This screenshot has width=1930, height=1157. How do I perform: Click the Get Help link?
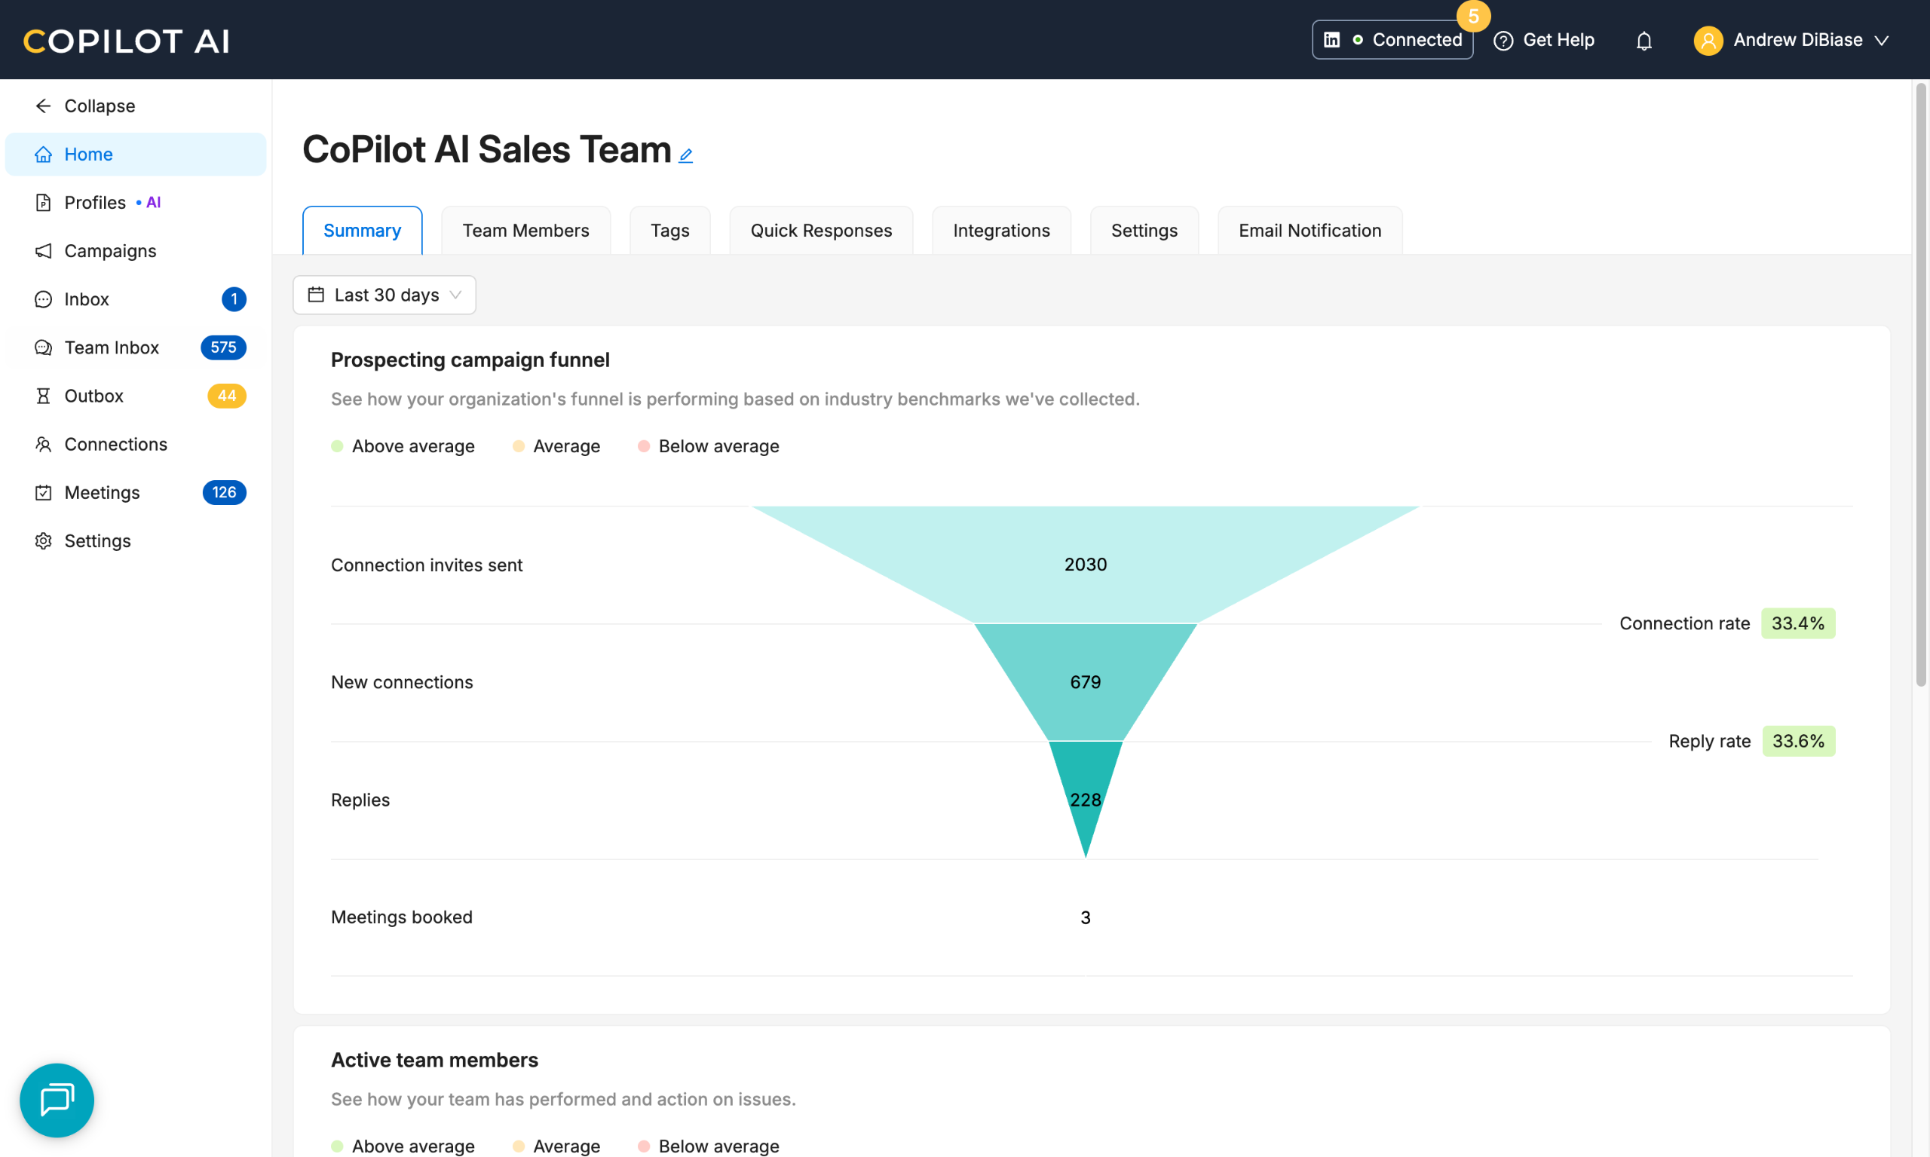[x=1544, y=41]
